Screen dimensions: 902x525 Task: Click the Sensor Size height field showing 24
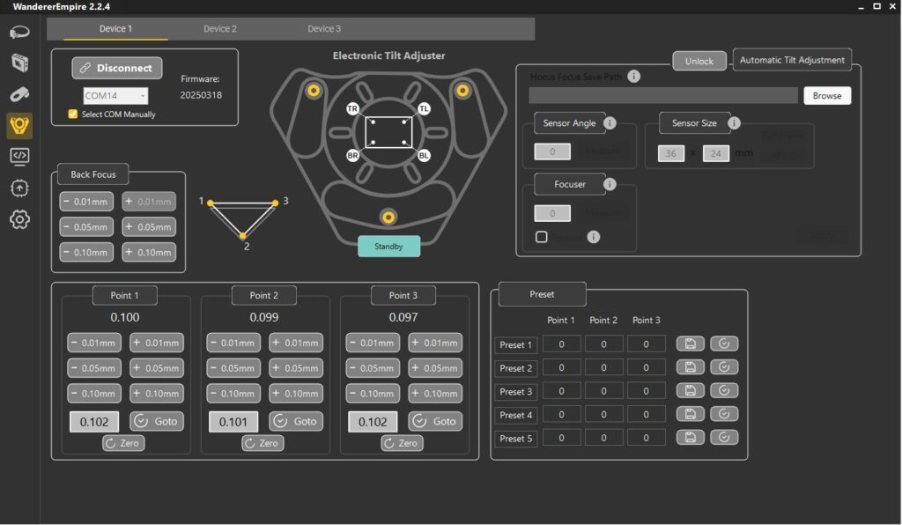point(715,153)
